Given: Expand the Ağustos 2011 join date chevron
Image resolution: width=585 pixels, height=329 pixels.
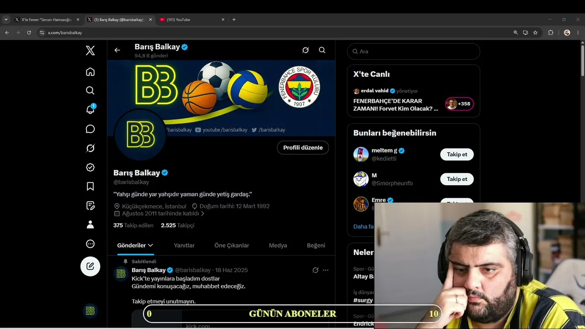Looking at the screenshot, I should tap(202, 213).
